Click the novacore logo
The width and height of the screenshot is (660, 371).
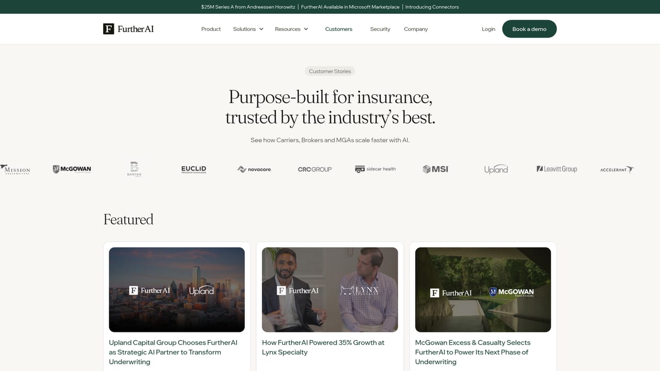tap(254, 169)
